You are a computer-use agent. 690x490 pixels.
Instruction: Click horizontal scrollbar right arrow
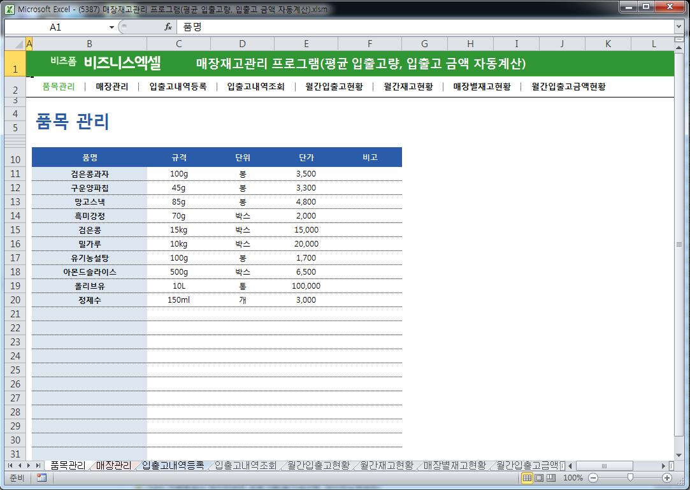pyautogui.click(x=663, y=466)
